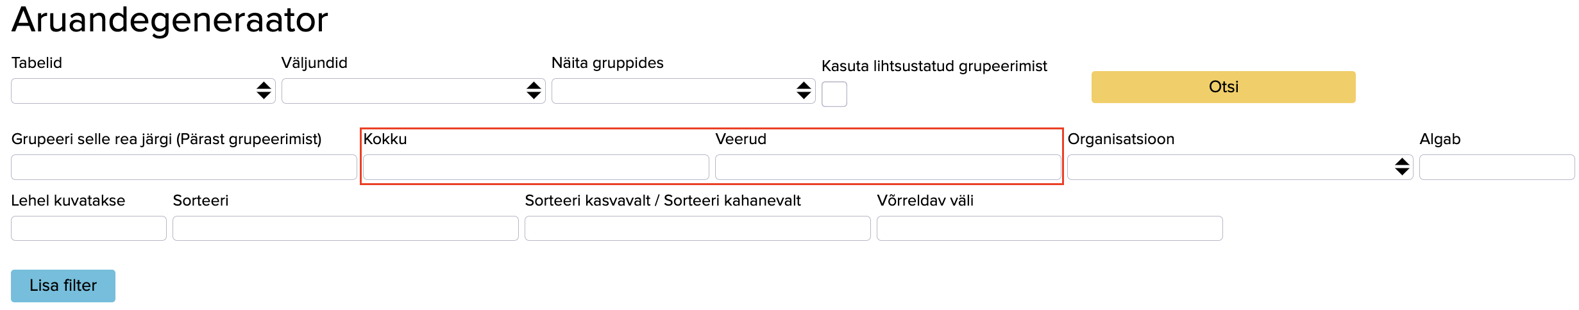The image size is (1579, 310).
Task: Click the Algab input field
Action: click(1496, 167)
